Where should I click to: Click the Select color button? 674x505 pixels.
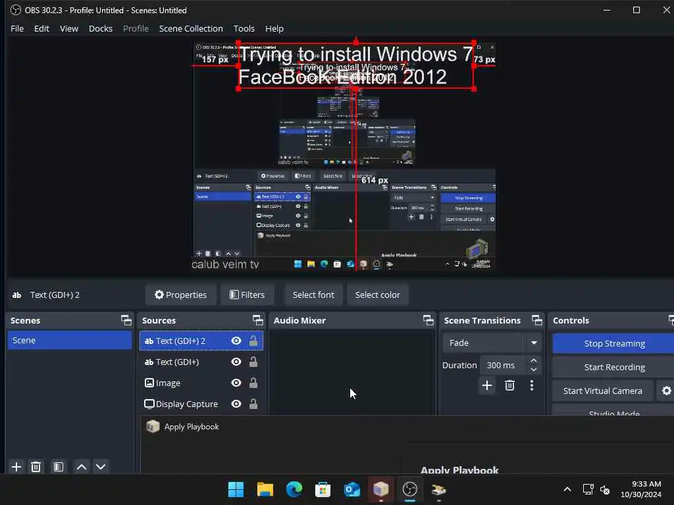377,295
